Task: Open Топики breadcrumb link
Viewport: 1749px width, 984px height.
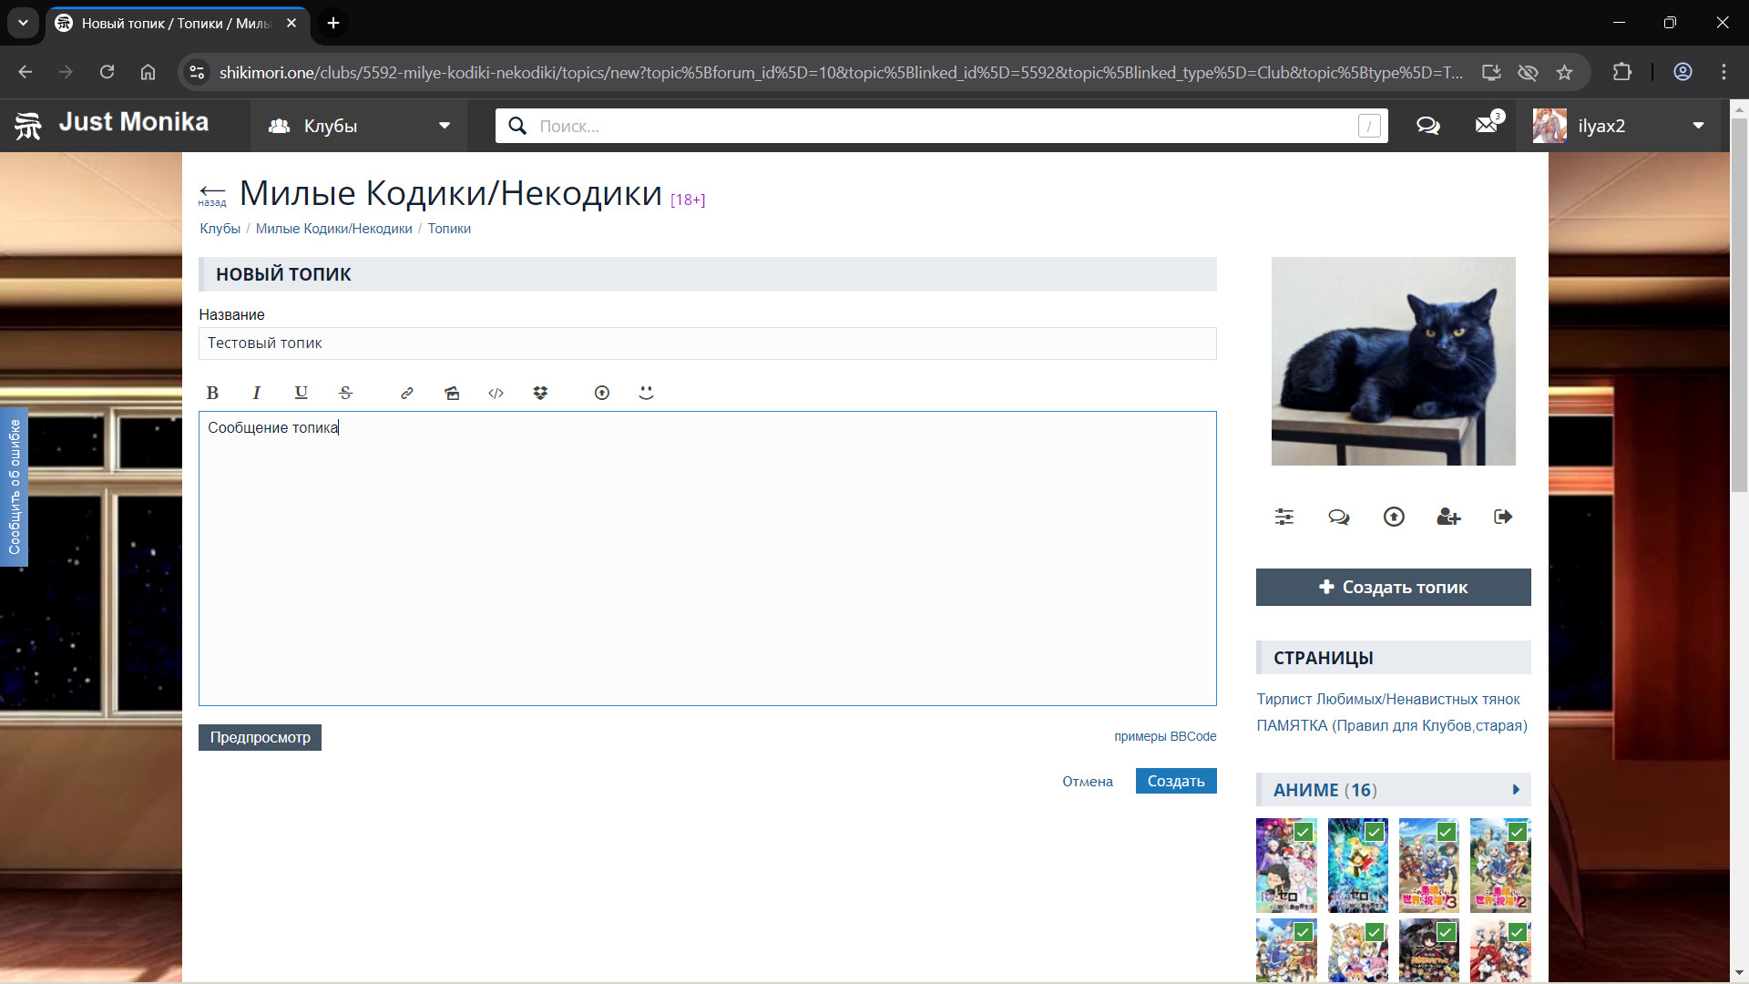Action: pyautogui.click(x=449, y=229)
